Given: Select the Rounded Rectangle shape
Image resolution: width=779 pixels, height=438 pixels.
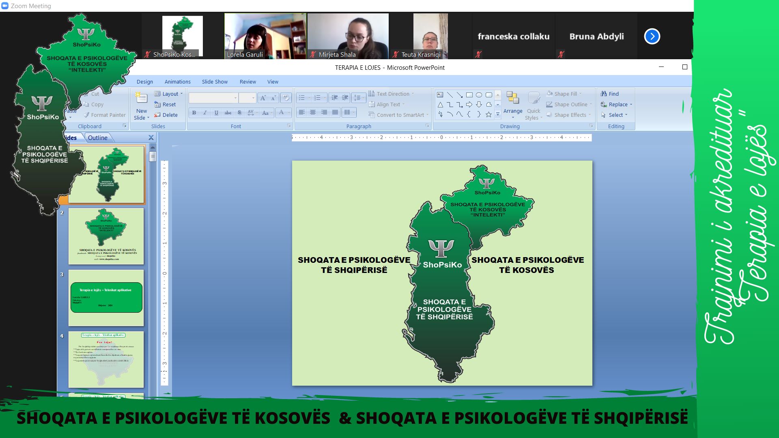Looking at the screenshot, I should (489, 95).
